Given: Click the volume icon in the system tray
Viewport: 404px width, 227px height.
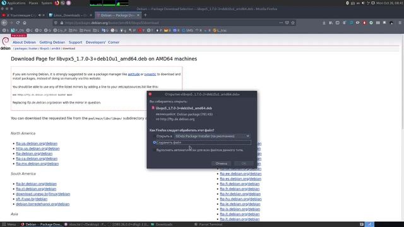Looking at the screenshot, I should coord(363,3).
